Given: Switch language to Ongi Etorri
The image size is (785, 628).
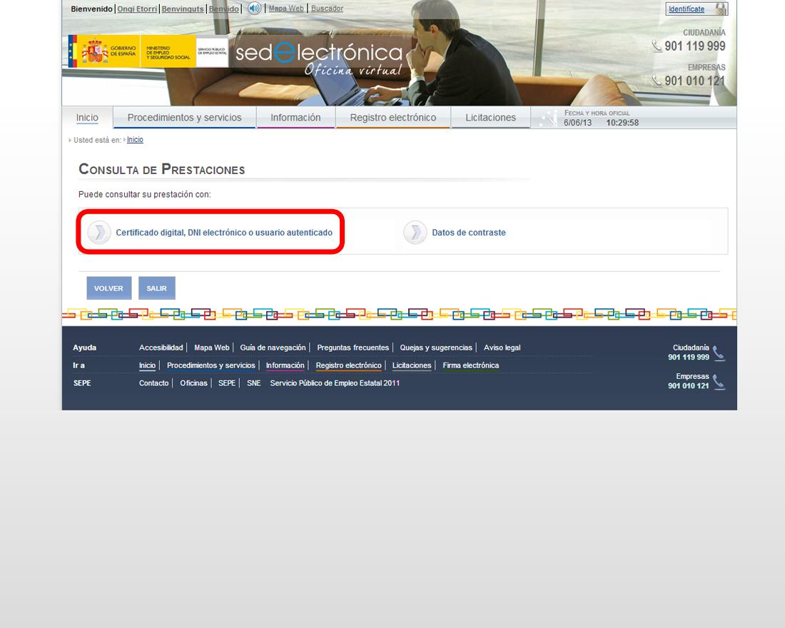Looking at the screenshot, I should 137,9.
